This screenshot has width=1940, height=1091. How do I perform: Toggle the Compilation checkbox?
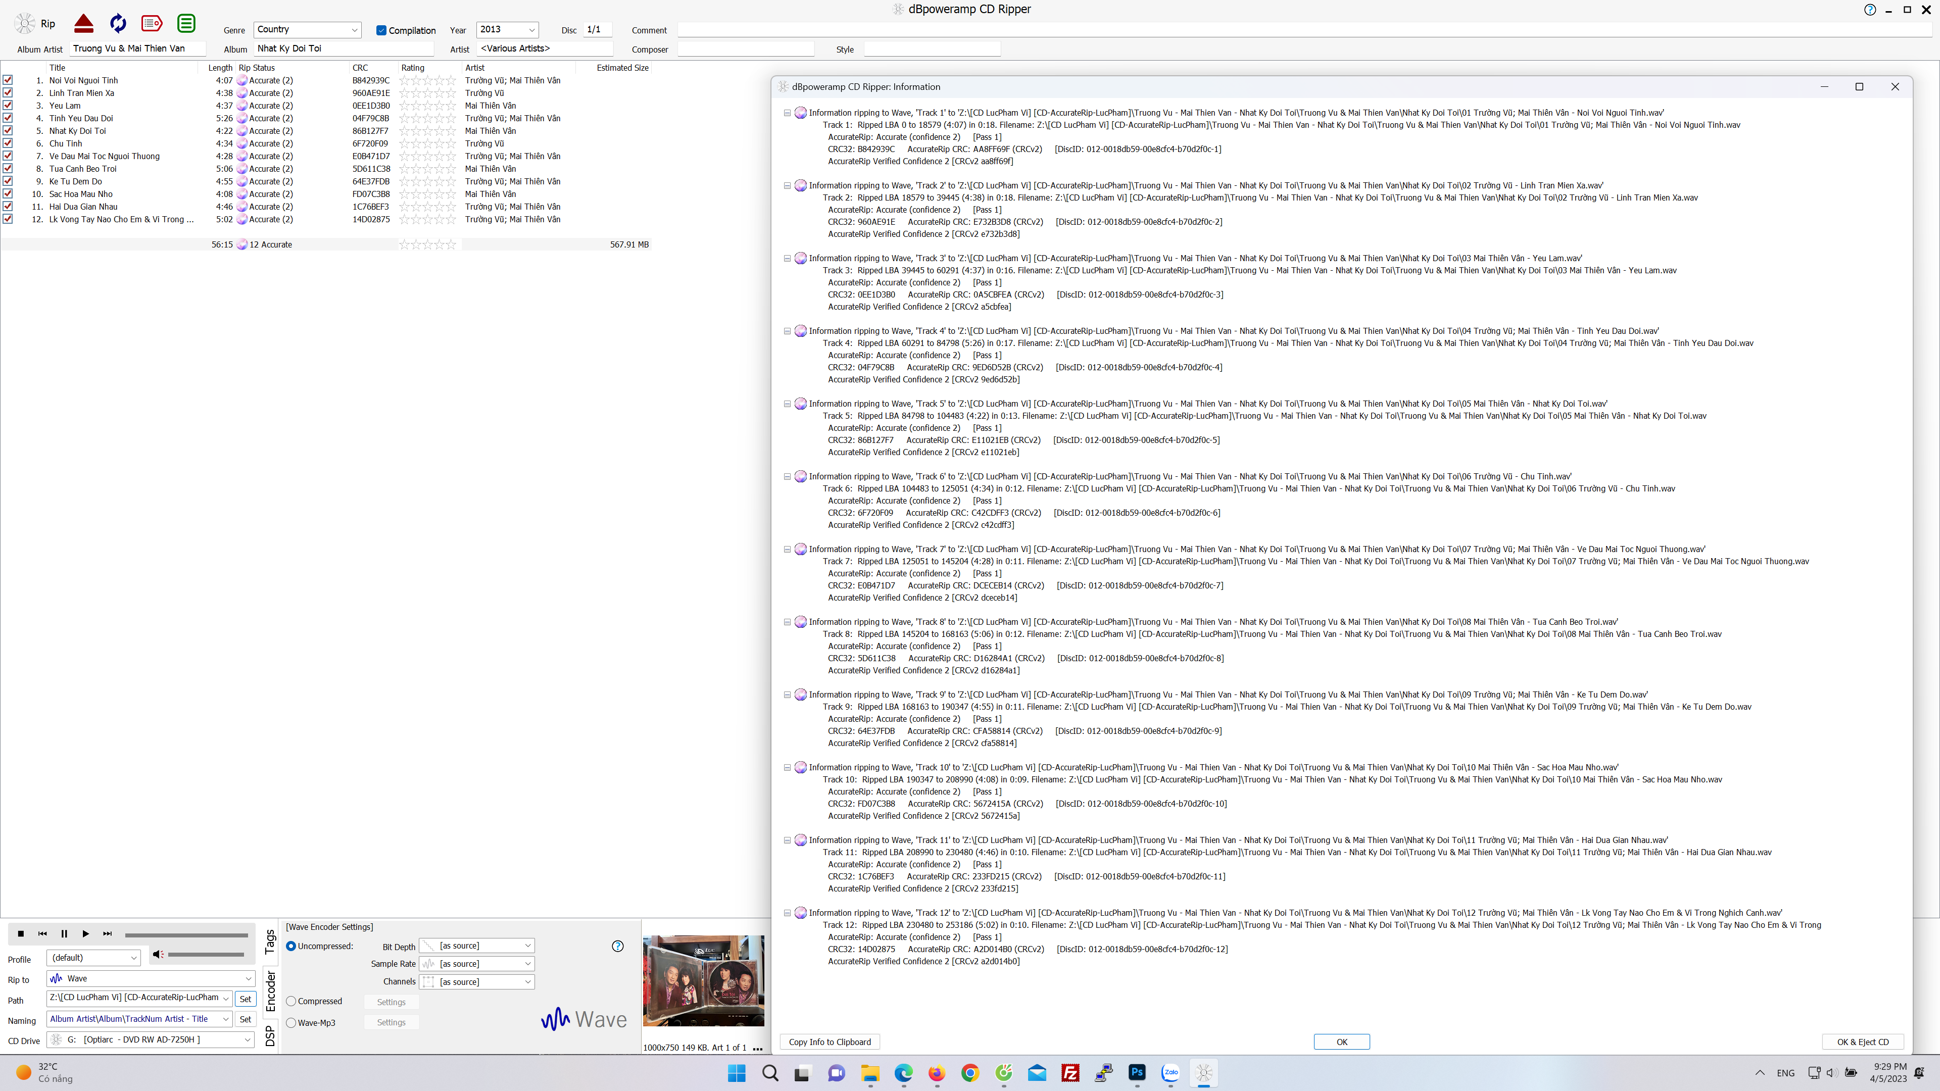(381, 30)
